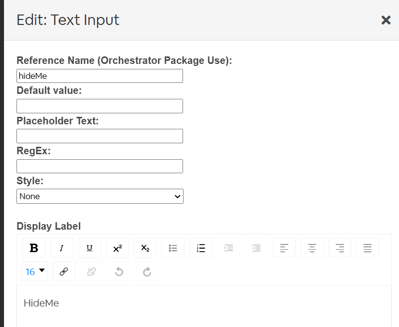Toggle underline formatting button

[x=90, y=248]
